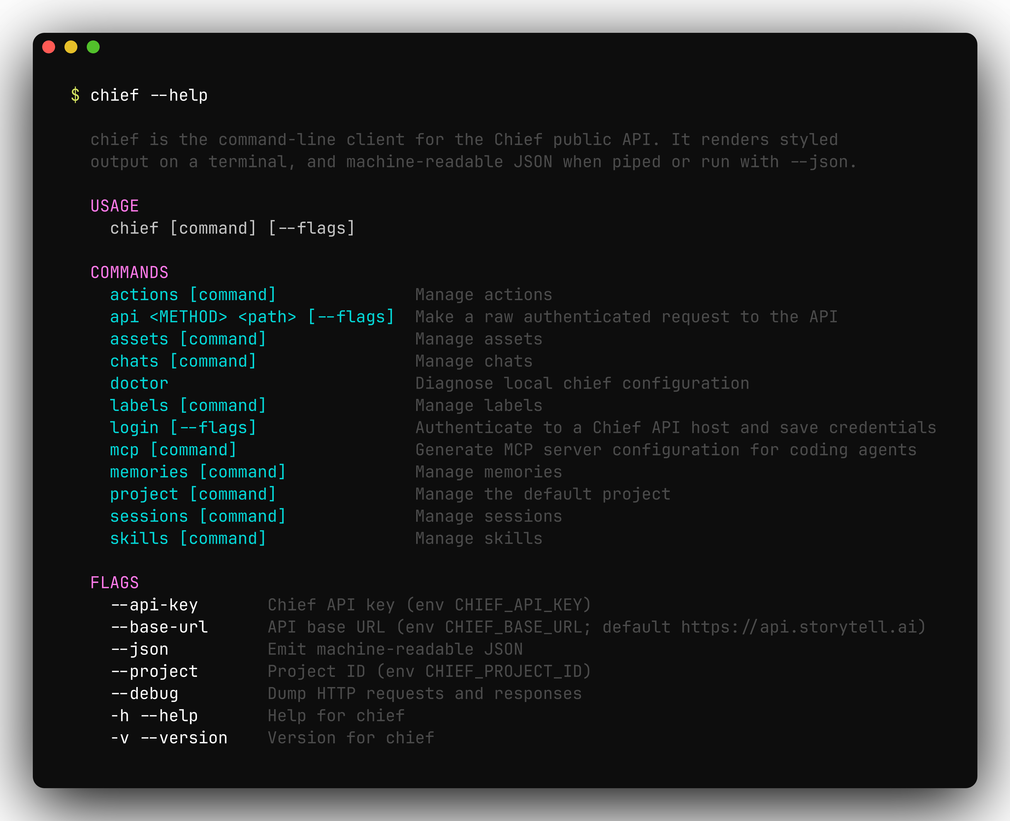Click 'Manage memories' description text
1010x821 pixels.
click(489, 472)
